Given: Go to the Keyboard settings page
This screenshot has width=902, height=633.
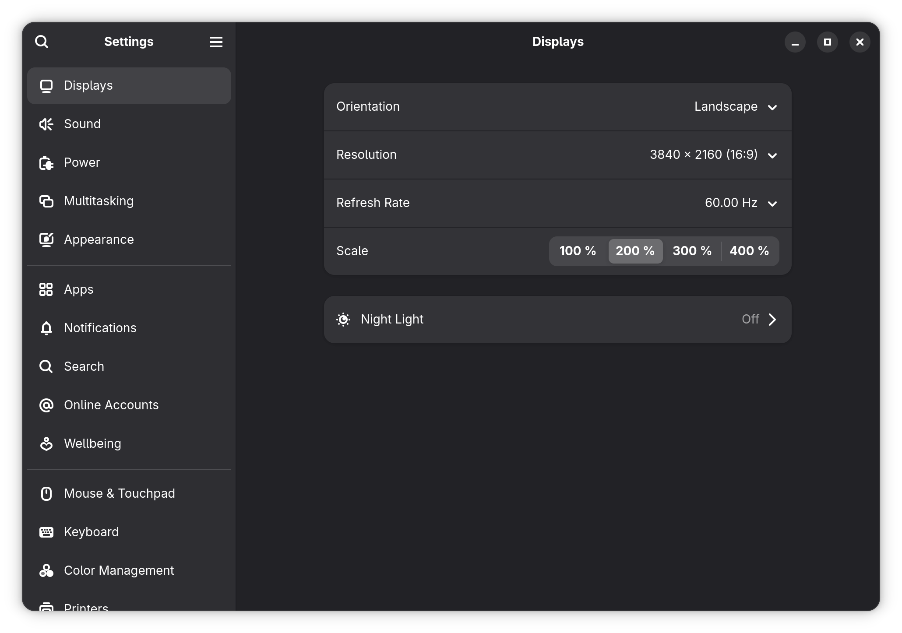Looking at the screenshot, I should tap(92, 532).
